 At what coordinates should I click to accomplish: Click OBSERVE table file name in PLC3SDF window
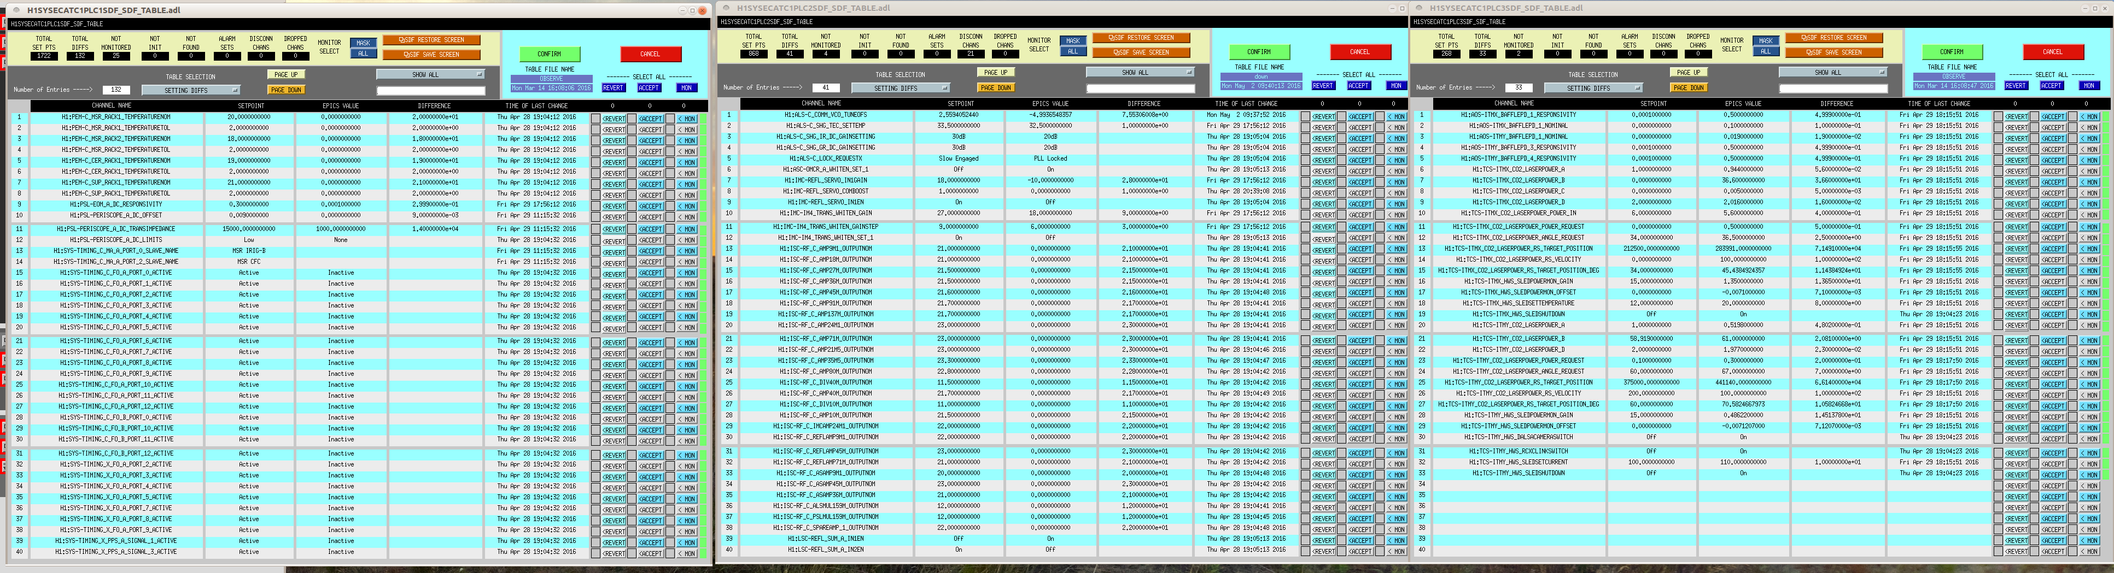pos(1953,77)
